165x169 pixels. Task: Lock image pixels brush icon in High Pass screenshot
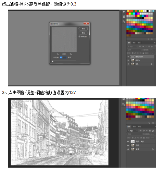point(135,53)
